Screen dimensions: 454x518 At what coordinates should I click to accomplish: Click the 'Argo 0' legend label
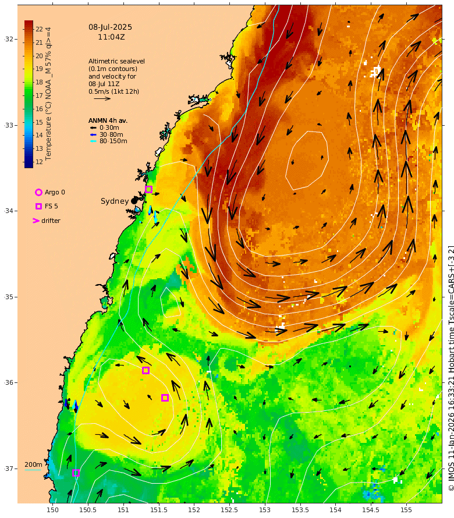tap(55, 192)
